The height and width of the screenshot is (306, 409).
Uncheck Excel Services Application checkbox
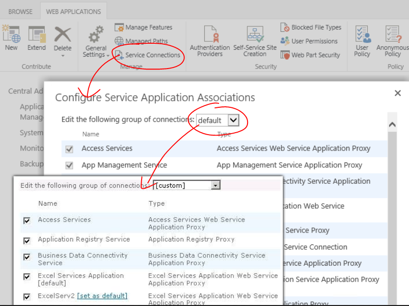coord(27,277)
